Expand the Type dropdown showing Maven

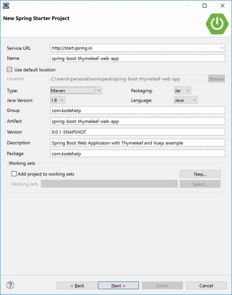pos(98,90)
